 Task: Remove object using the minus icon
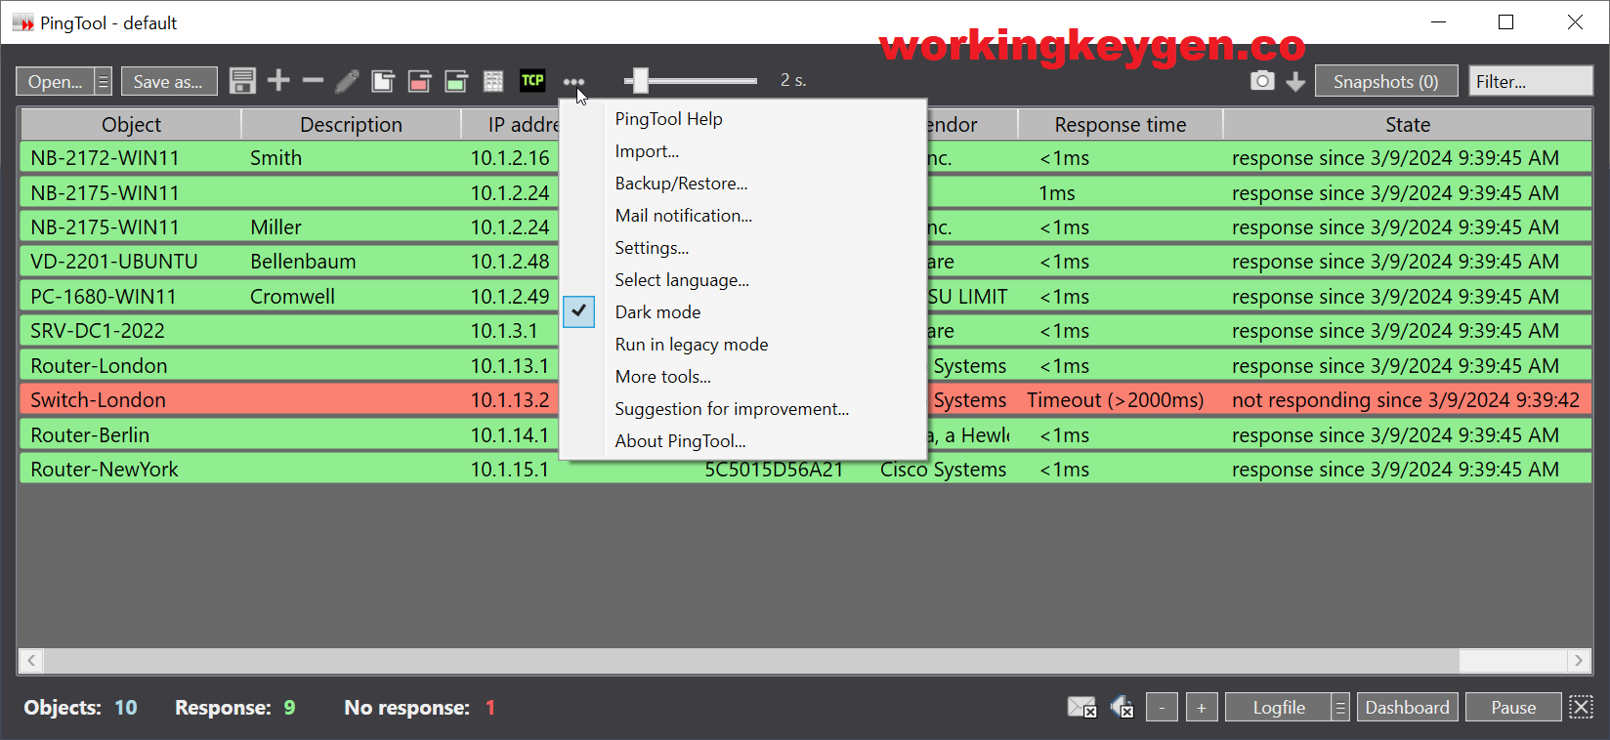(313, 80)
